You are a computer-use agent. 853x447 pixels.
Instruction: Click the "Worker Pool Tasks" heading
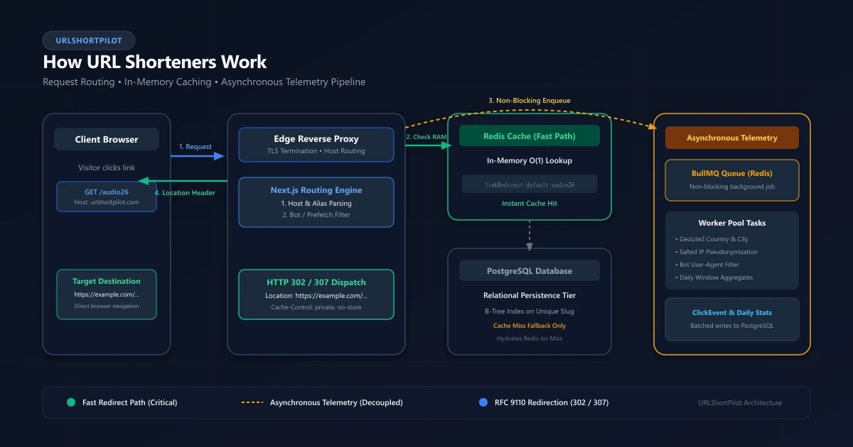click(732, 223)
